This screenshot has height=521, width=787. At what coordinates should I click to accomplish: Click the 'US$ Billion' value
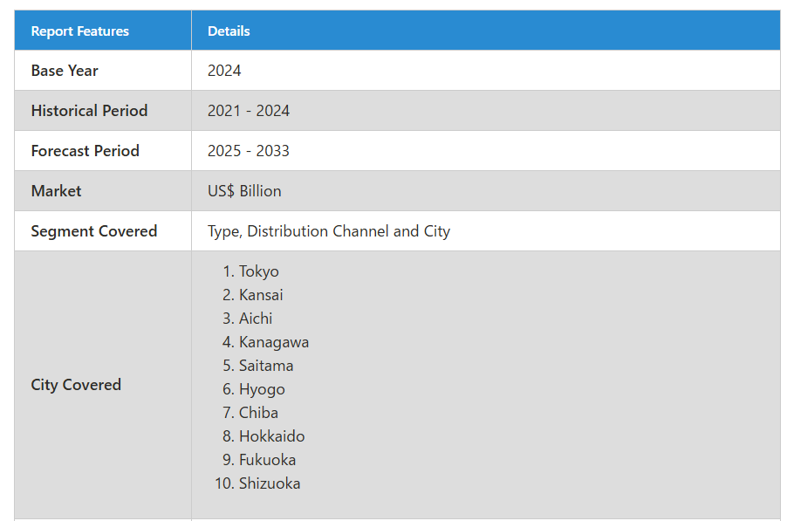tap(244, 191)
